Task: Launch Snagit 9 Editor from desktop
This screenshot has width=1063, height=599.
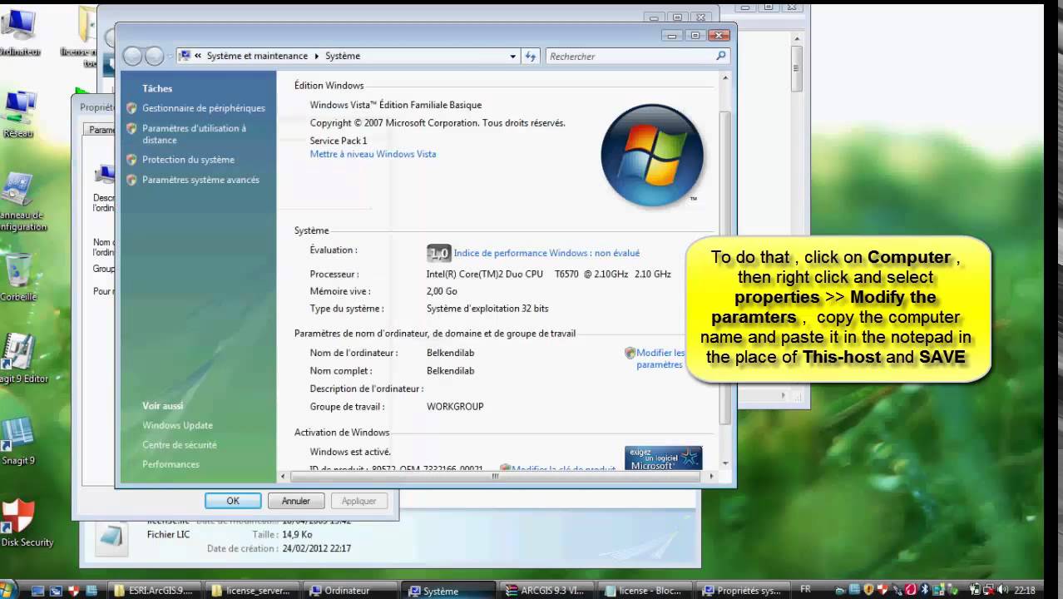Action: [22, 358]
